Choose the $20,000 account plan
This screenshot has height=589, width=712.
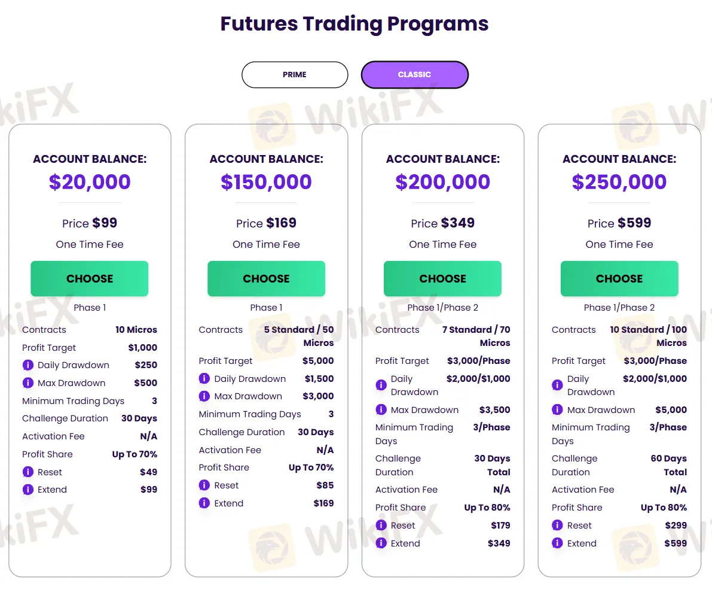pyautogui.click(x=90, y=278)
